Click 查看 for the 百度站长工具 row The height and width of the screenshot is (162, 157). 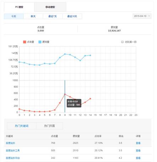click(x=138, y=150)
